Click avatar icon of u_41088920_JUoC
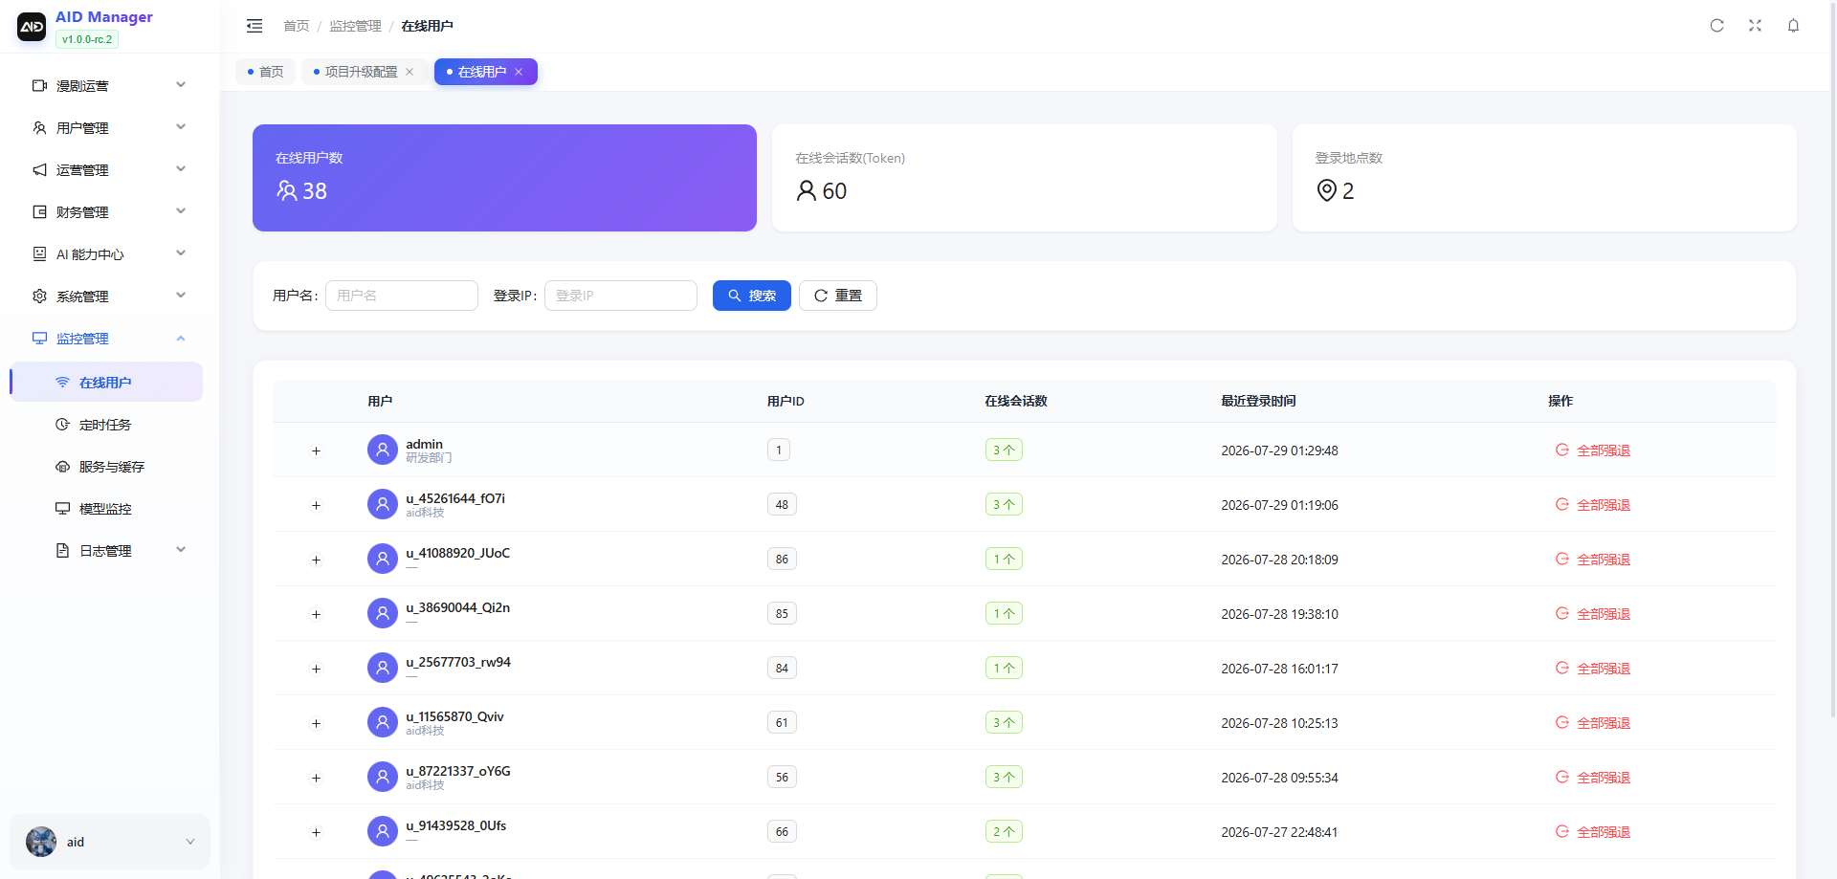Viewport: 1837px width, 879px height. pos(383,559)
